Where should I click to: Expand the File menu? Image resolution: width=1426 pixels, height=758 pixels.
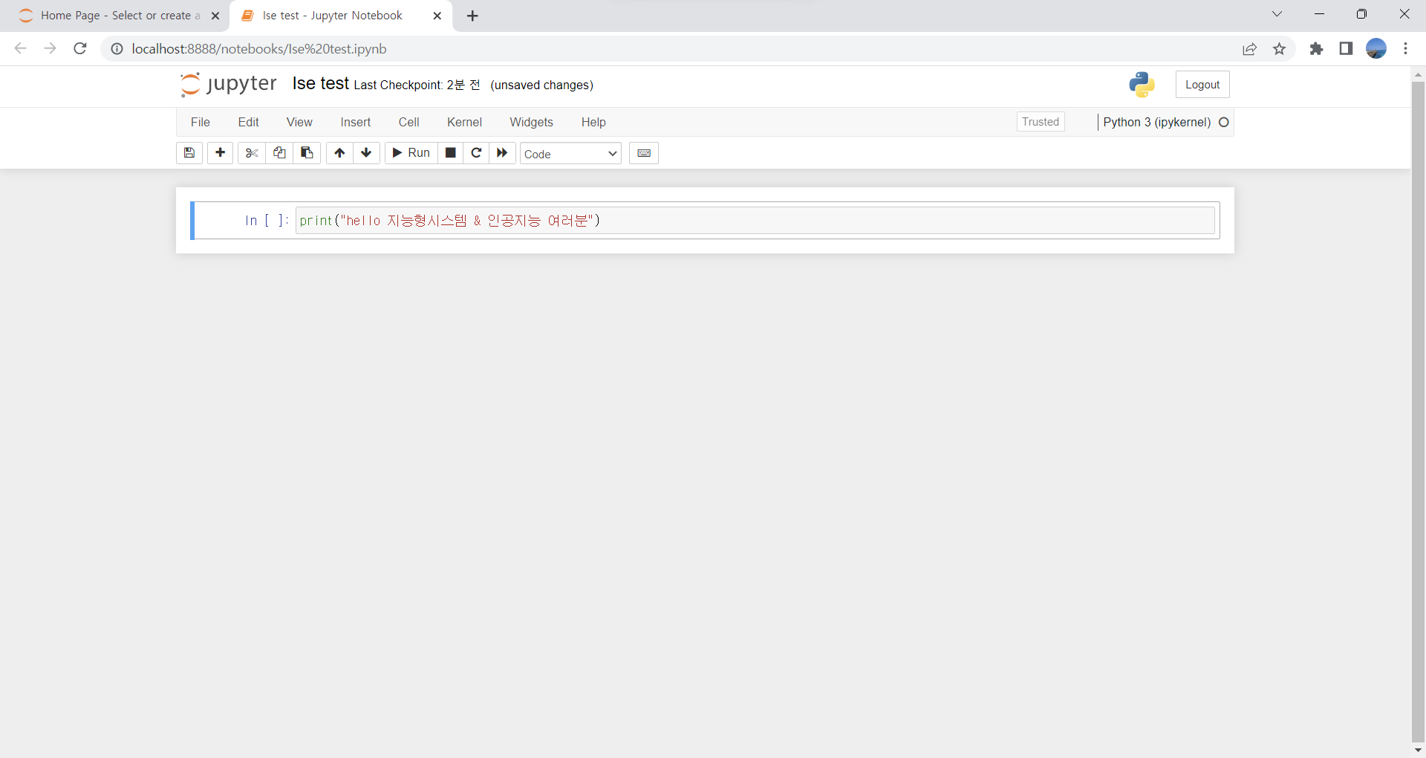(201, 122)
